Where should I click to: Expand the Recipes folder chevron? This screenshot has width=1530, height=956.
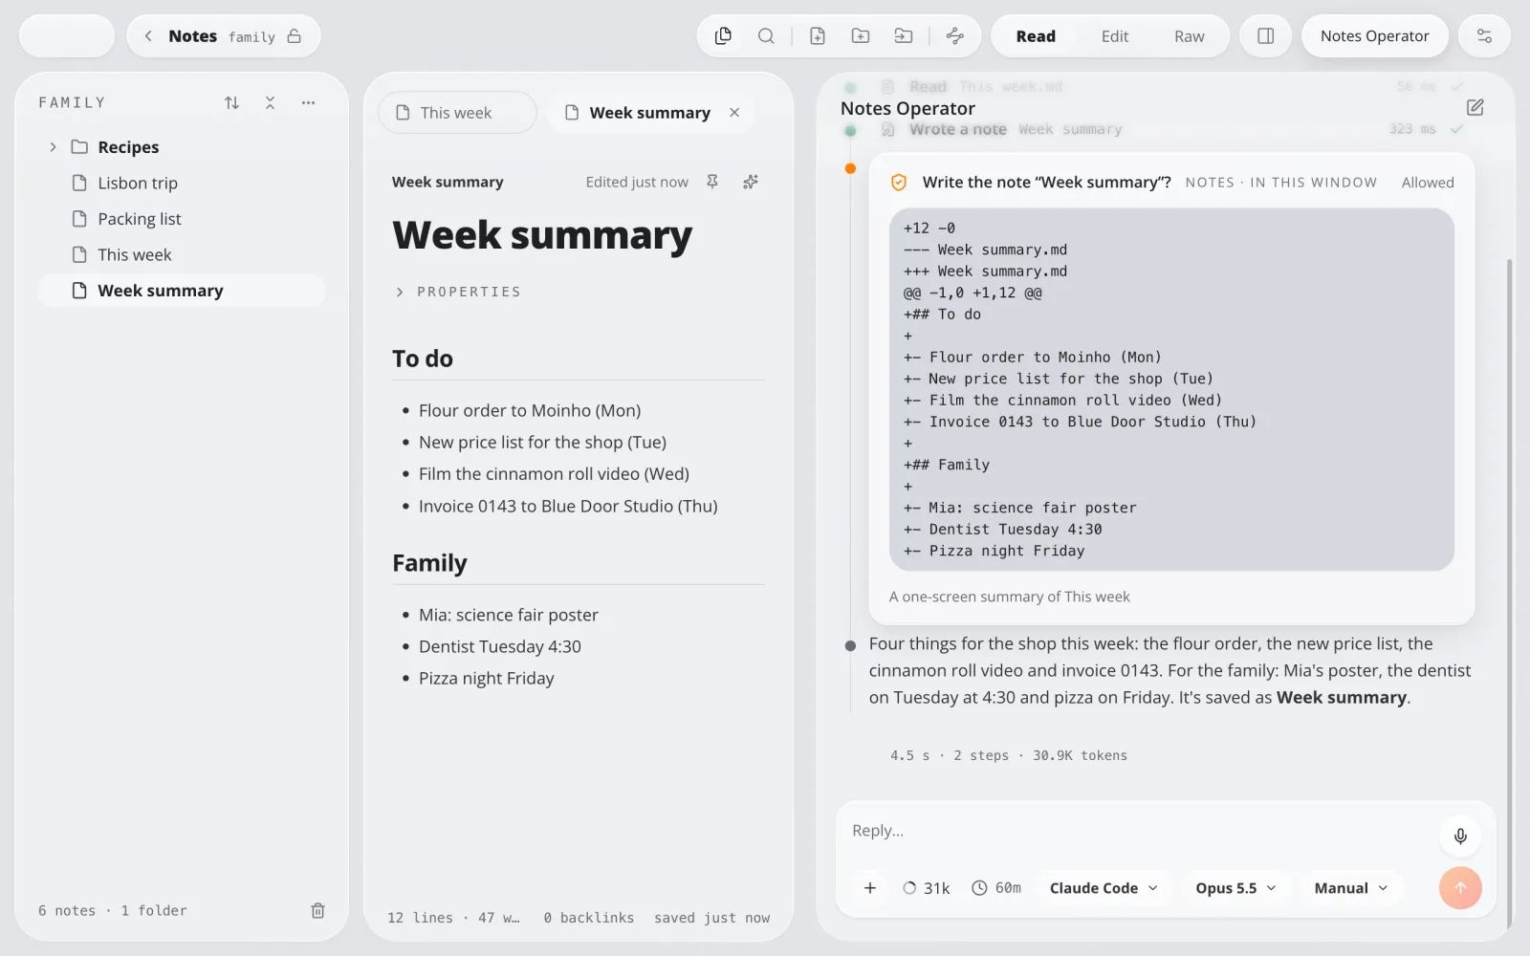click(53, 147)
